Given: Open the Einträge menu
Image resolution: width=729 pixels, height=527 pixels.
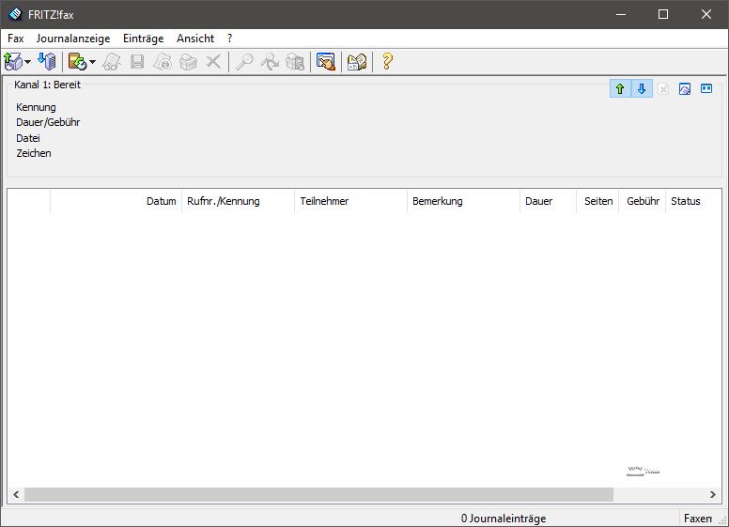Looking at the screenshot, I should coord(144,39).
